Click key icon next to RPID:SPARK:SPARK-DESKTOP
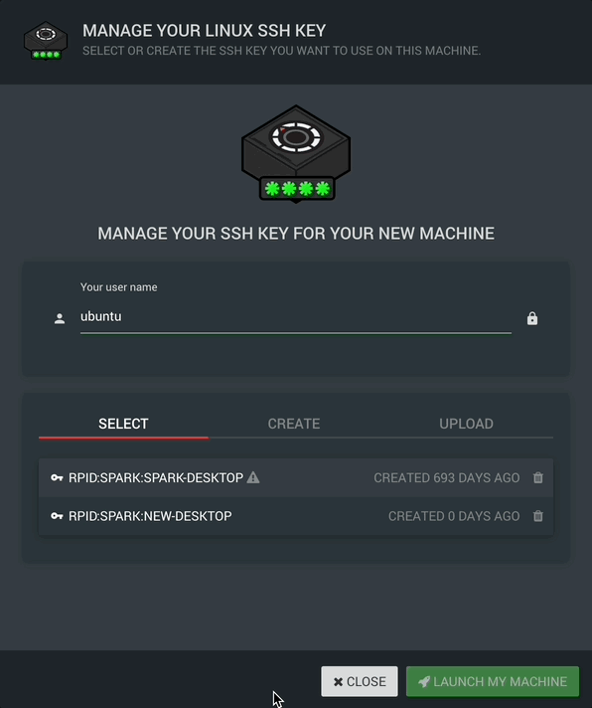Image resolution: width=592 pixels, height=708 pixels. pyautogui.click(x=57, y=477)
